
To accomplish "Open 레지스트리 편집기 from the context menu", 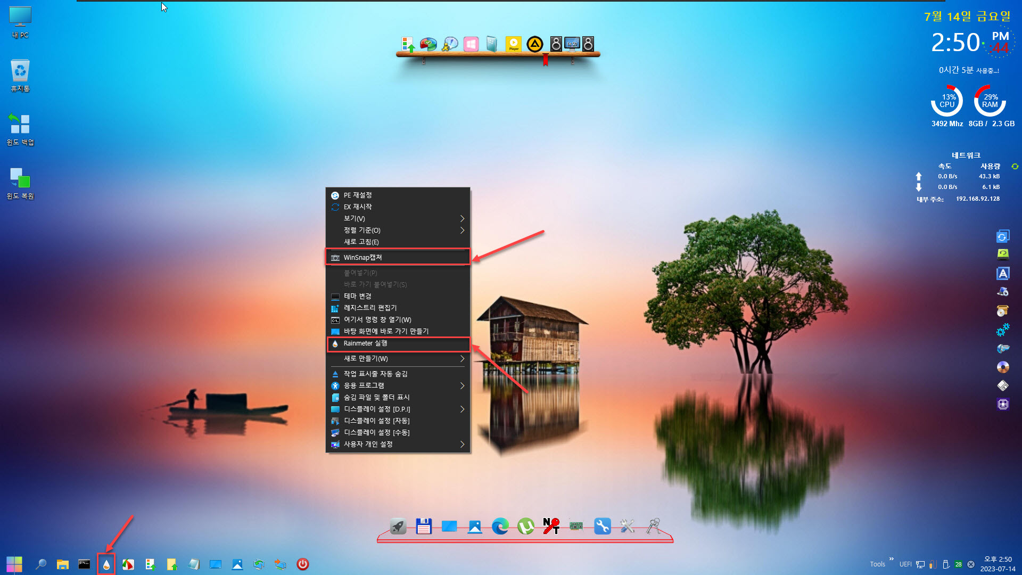I will tap(398, 308).
